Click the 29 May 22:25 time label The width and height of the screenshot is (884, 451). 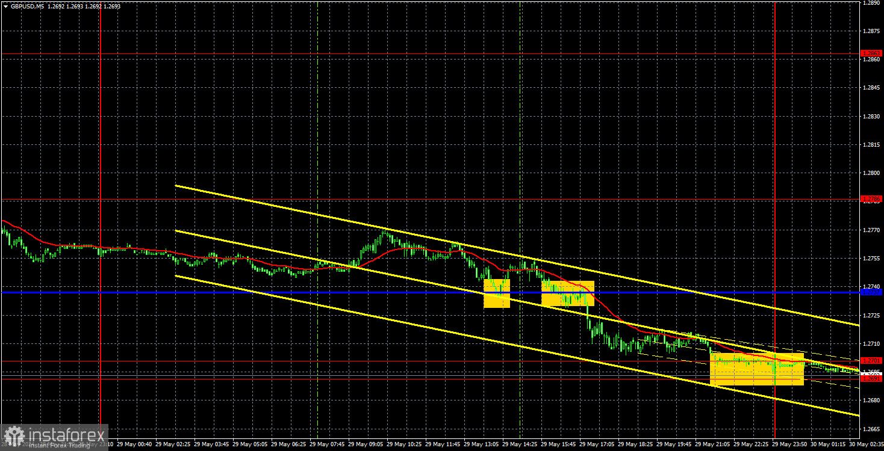click(751, 445)
